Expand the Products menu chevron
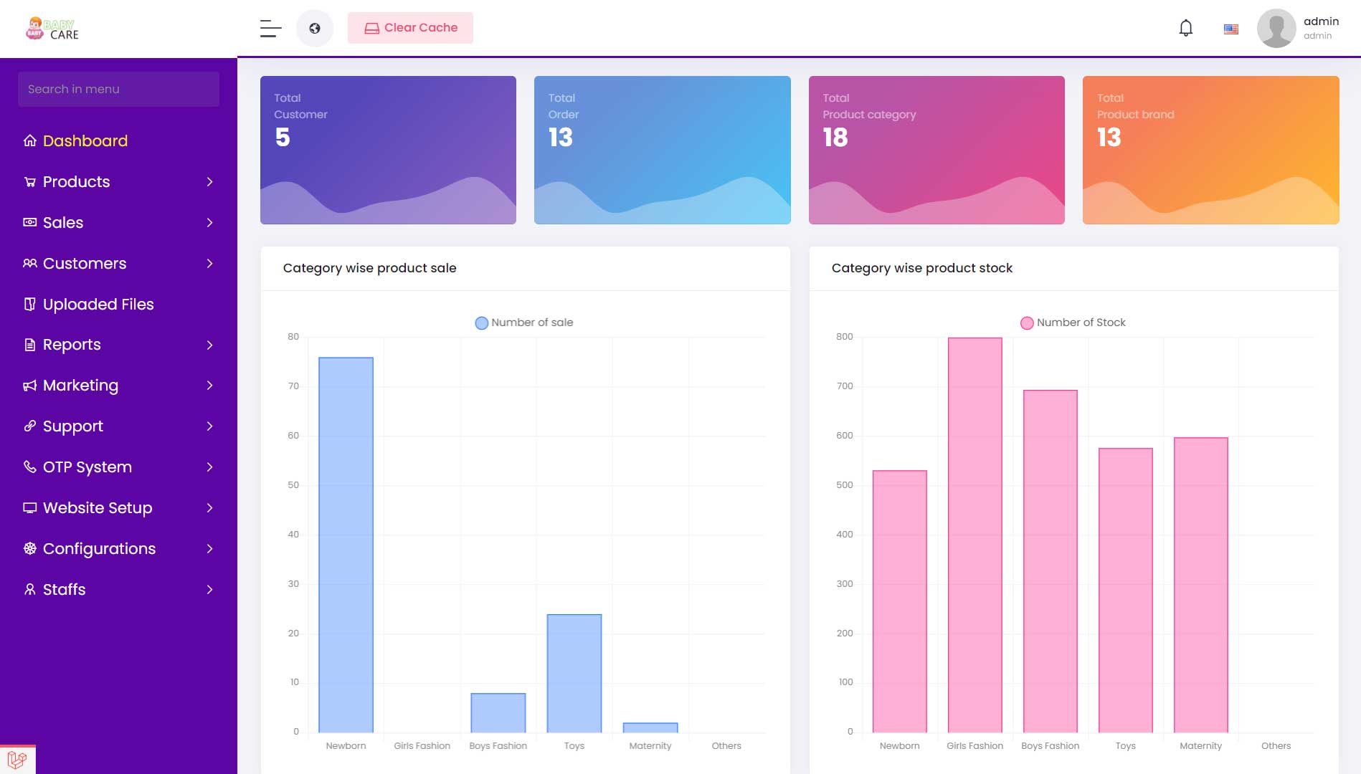 [209, 181]
